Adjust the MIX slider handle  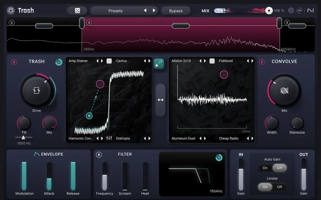click(269, 10)
